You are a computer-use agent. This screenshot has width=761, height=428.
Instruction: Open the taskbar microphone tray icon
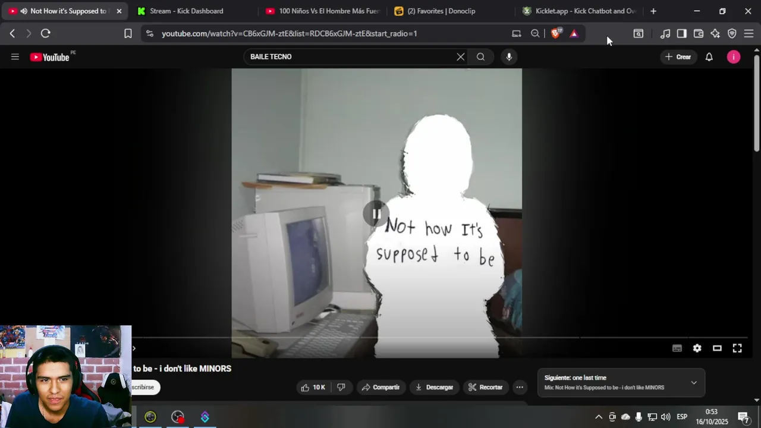coord(639,417)
